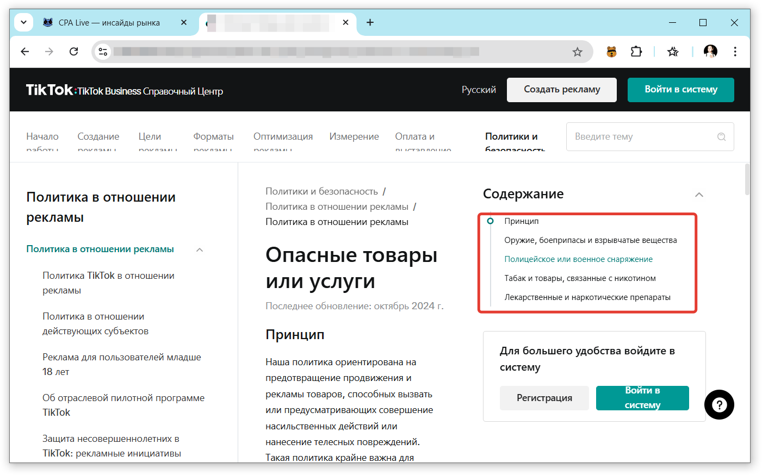
Task: Open Политика в отношении действующих субъектов
Action: click(x=96, y=323)
